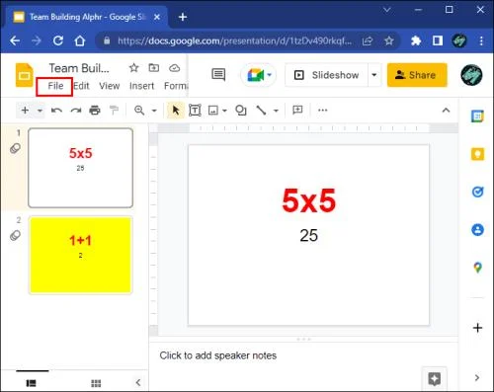Open the comment history icon
The image size is (494, 392).
pos(218,75)
